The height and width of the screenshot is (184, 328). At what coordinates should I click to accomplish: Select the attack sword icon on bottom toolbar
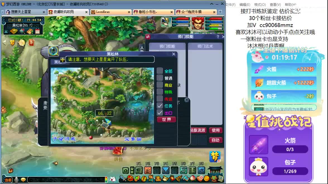point(123,178)
